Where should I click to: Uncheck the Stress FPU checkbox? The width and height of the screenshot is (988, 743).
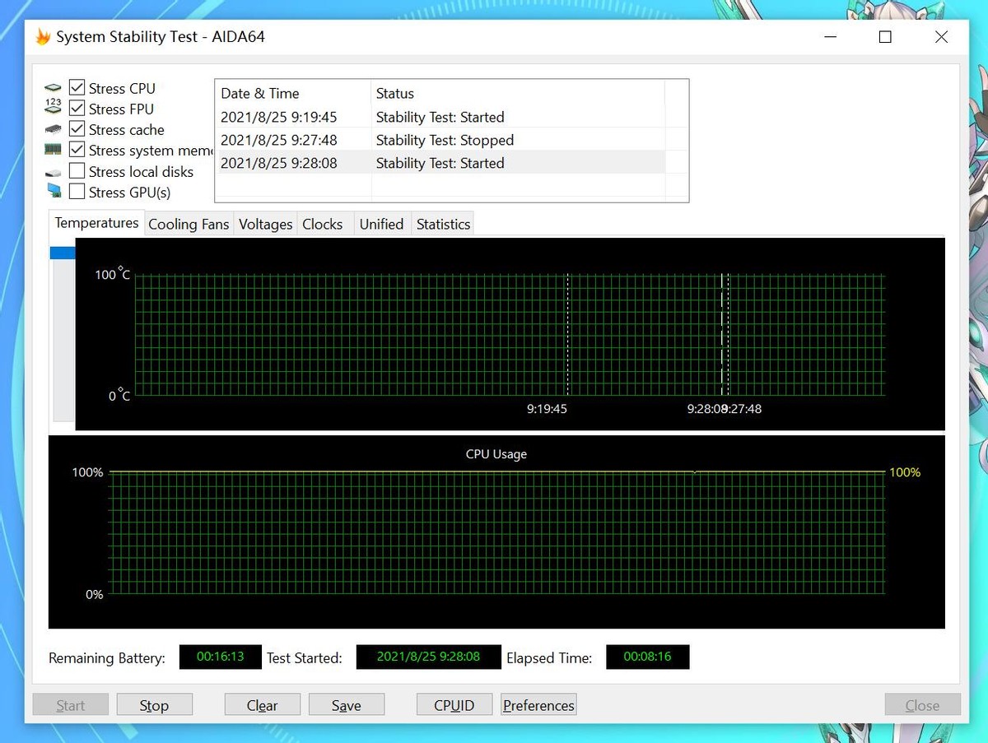tap(77, 108)
